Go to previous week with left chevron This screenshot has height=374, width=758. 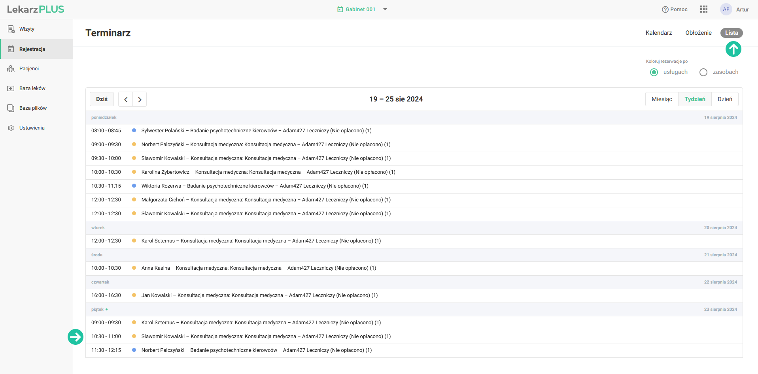pyautogui.click(x=126, y=100)
